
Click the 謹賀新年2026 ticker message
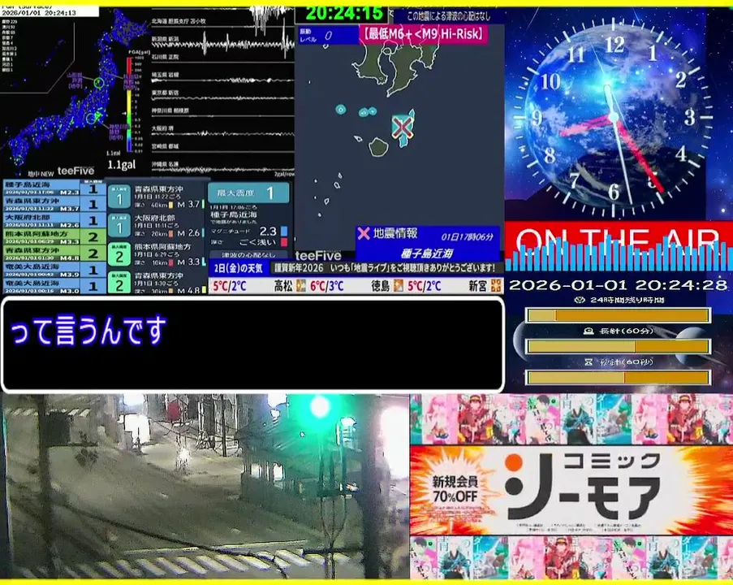[385, 268]
